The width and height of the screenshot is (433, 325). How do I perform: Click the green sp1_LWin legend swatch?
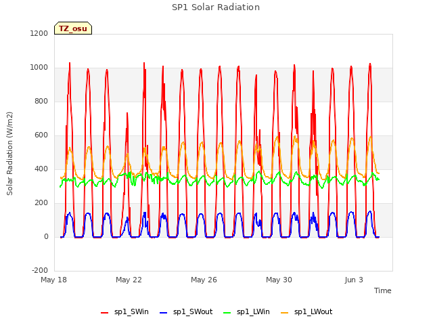point(227,313)
